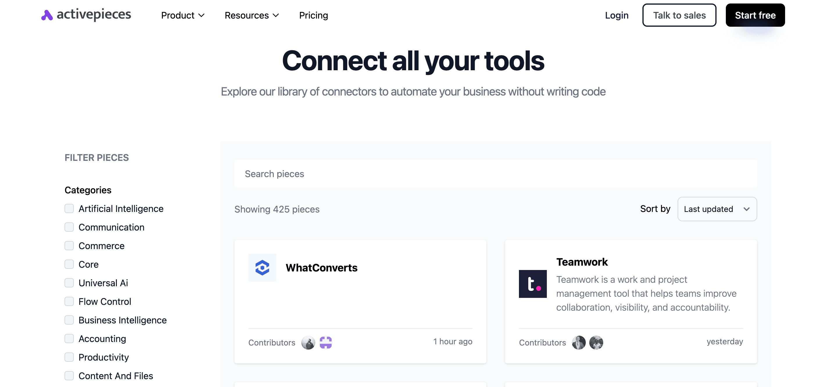
Task: Enable the Accounting category filter
Action: [x=69, y=339]
